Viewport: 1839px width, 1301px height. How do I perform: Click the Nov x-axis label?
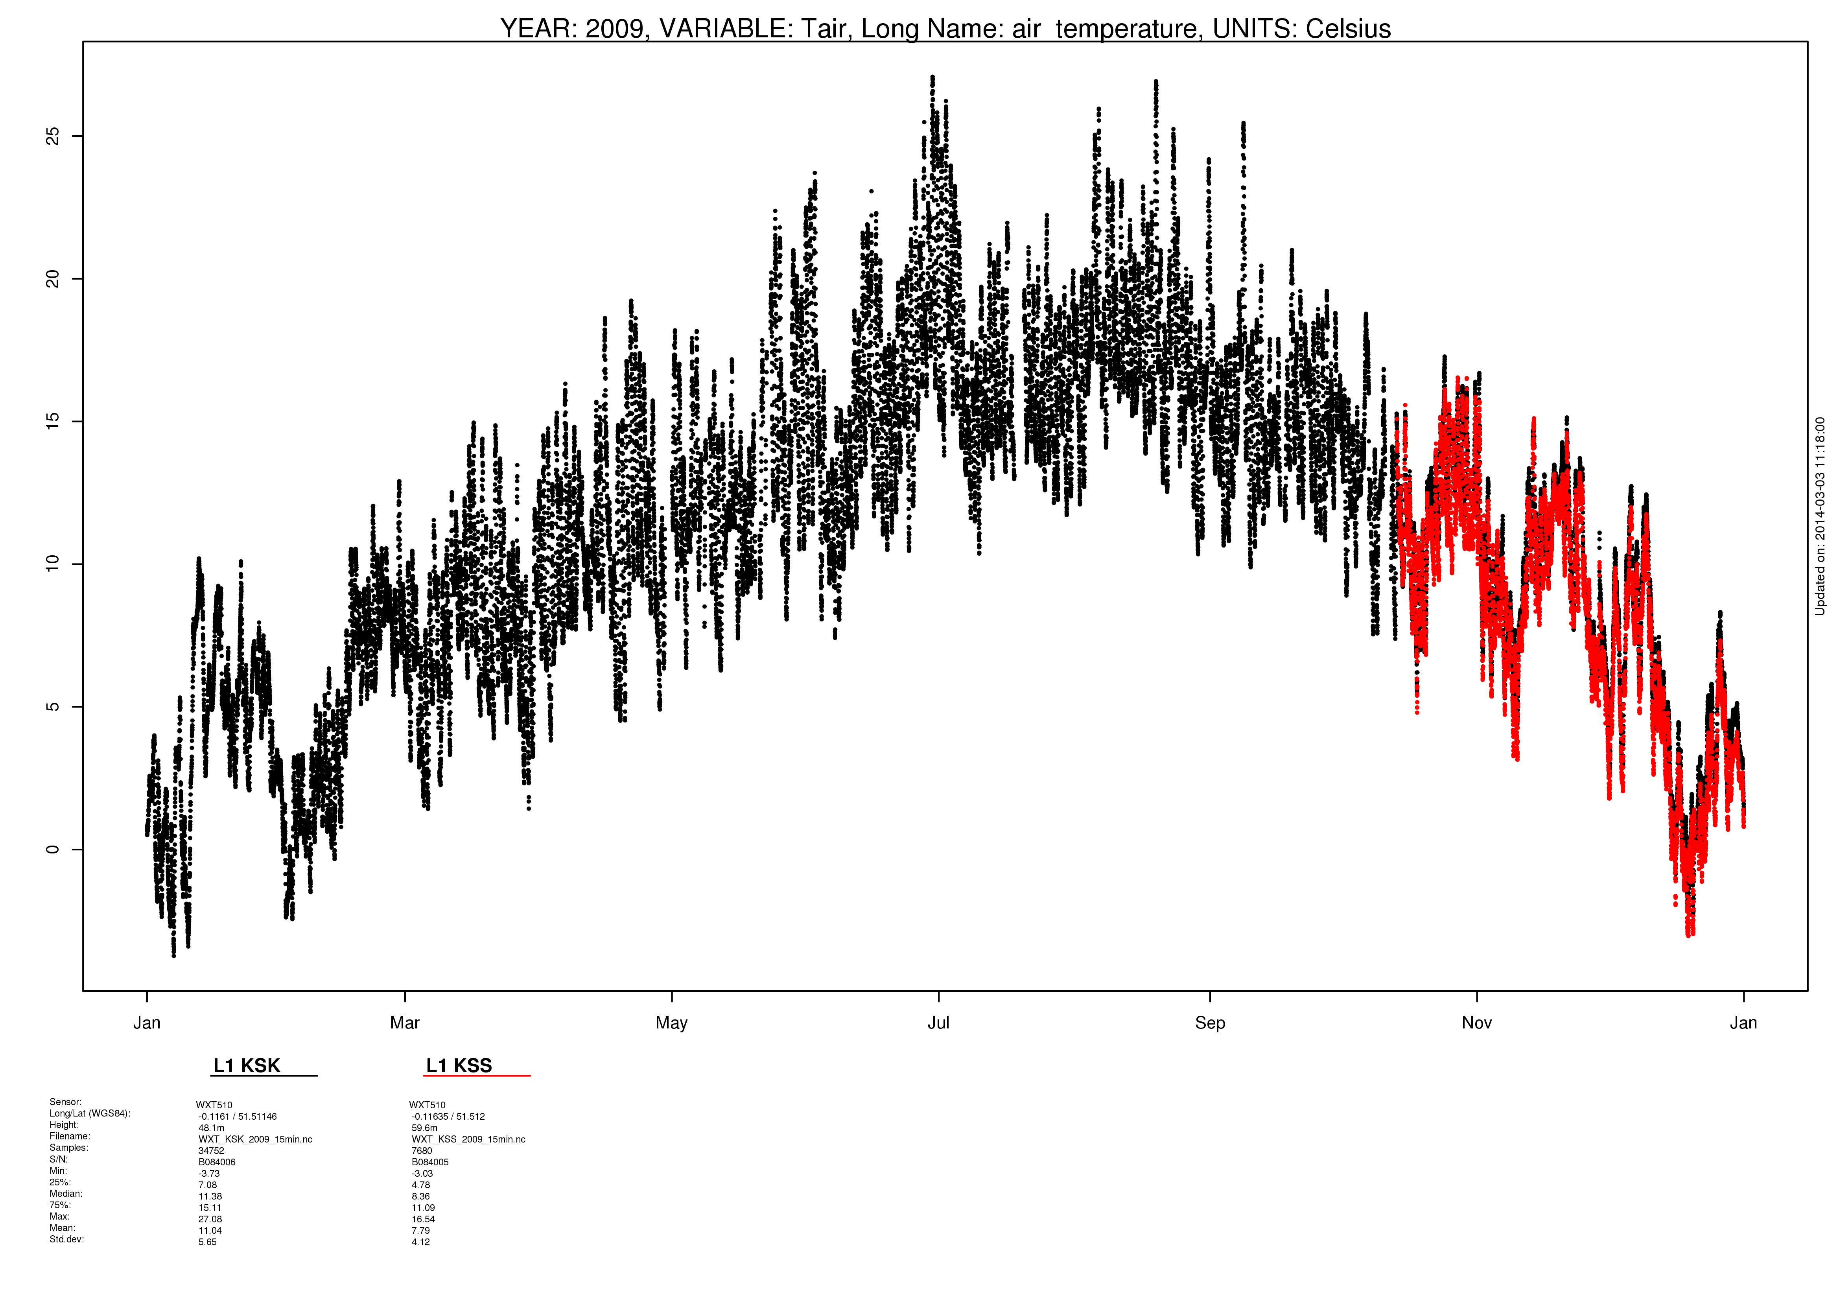[x=1476, y=1023]
